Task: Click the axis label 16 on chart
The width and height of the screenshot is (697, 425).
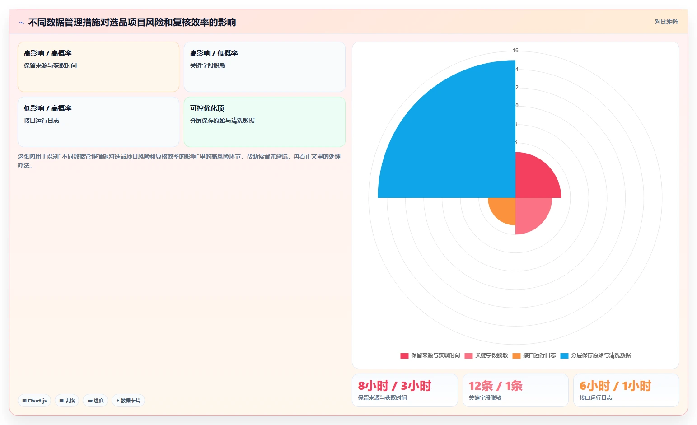Action: point(515,51)
